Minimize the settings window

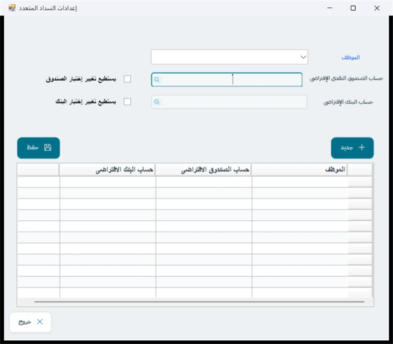click(330, 8)
